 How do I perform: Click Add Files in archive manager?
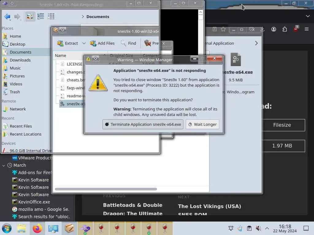(102, 43)
